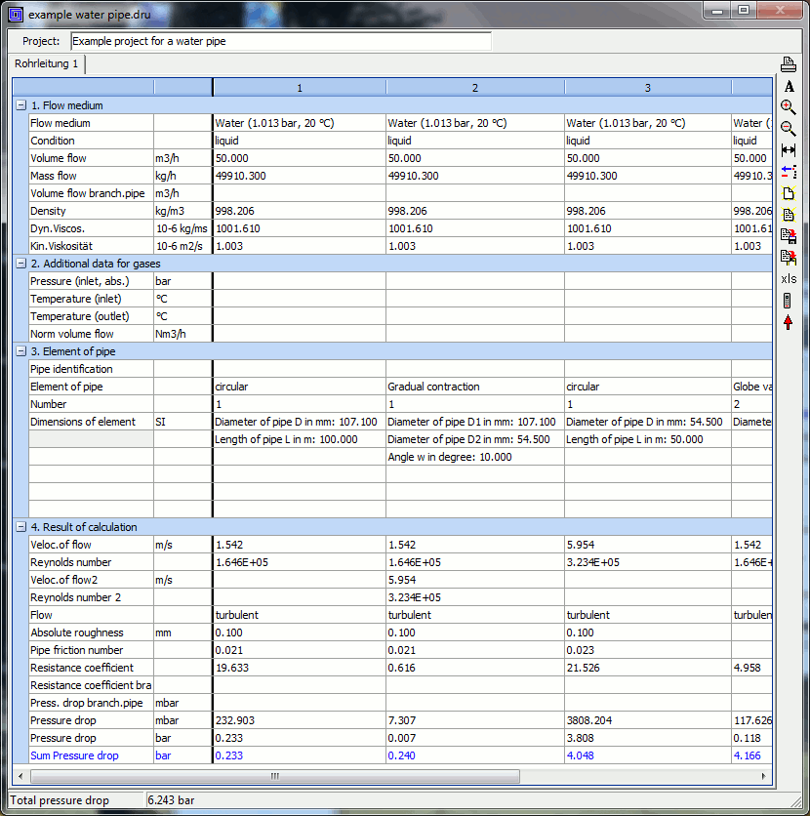Image resolution: width=810 pixels, height=816 pixels.
Task: Click the xls export icon
Action: tap(789, 279)
